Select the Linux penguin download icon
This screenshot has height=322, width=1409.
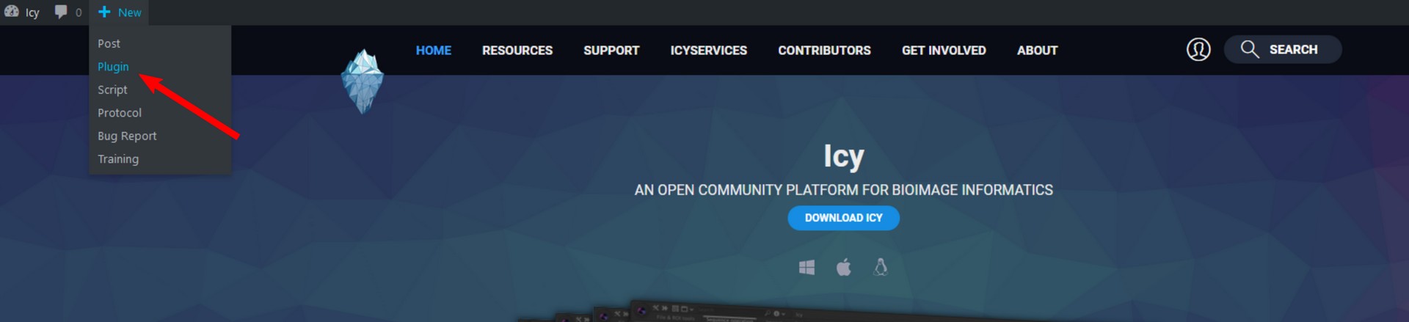point(881,267)
